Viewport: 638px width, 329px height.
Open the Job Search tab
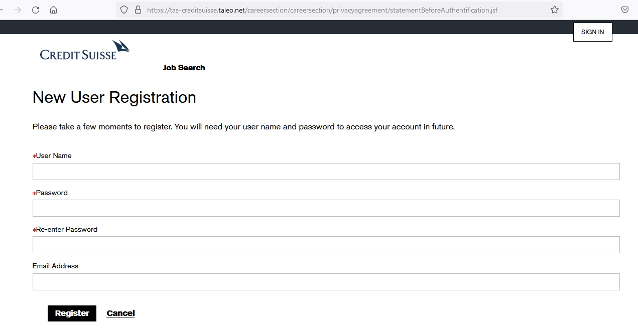click(184, 68)
